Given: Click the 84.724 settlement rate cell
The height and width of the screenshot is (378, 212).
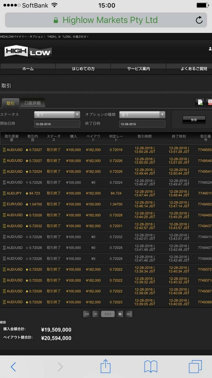Looking at the screenshot, I should (x=116, y=193).
